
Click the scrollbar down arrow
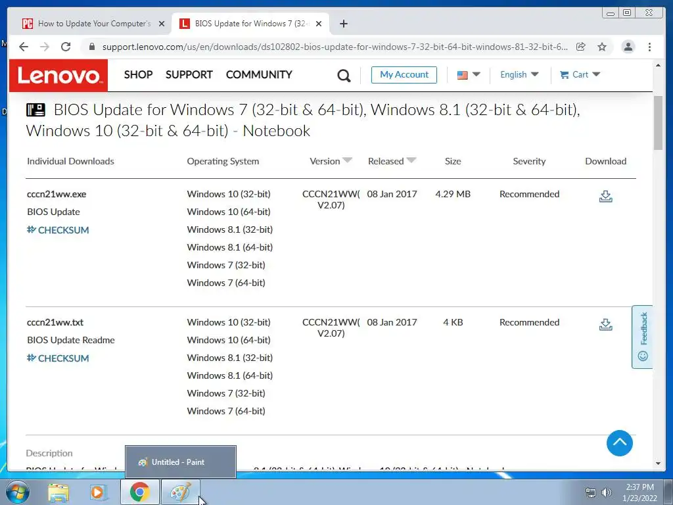658,464
